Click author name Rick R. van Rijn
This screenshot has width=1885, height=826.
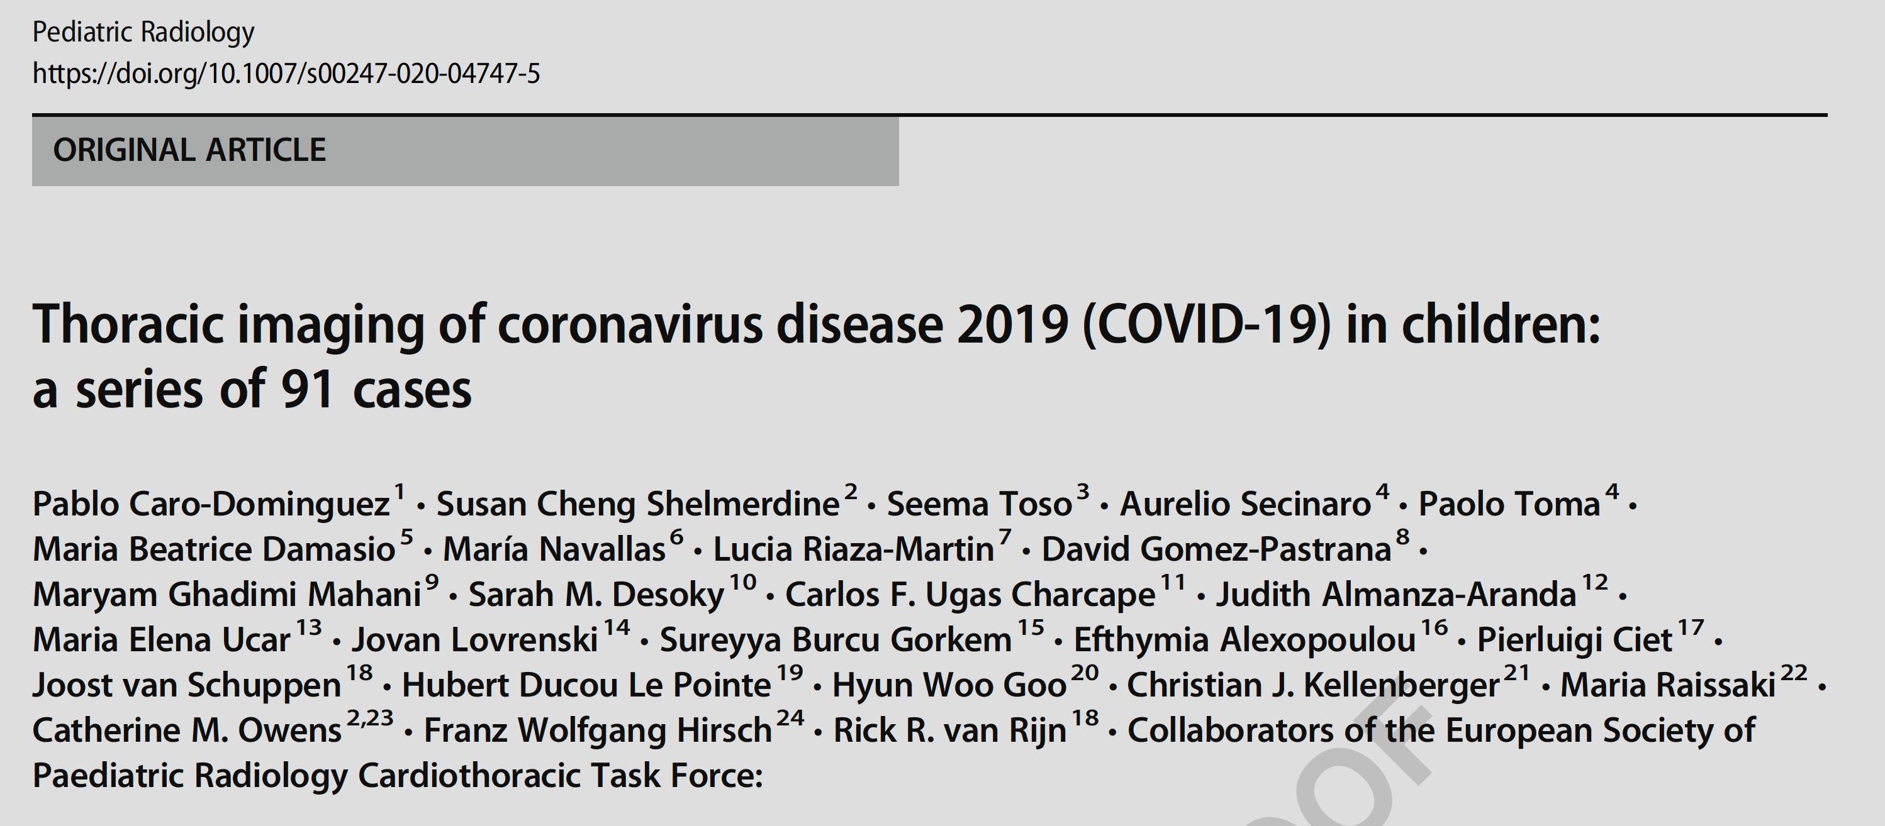click(x=950, y=731)
